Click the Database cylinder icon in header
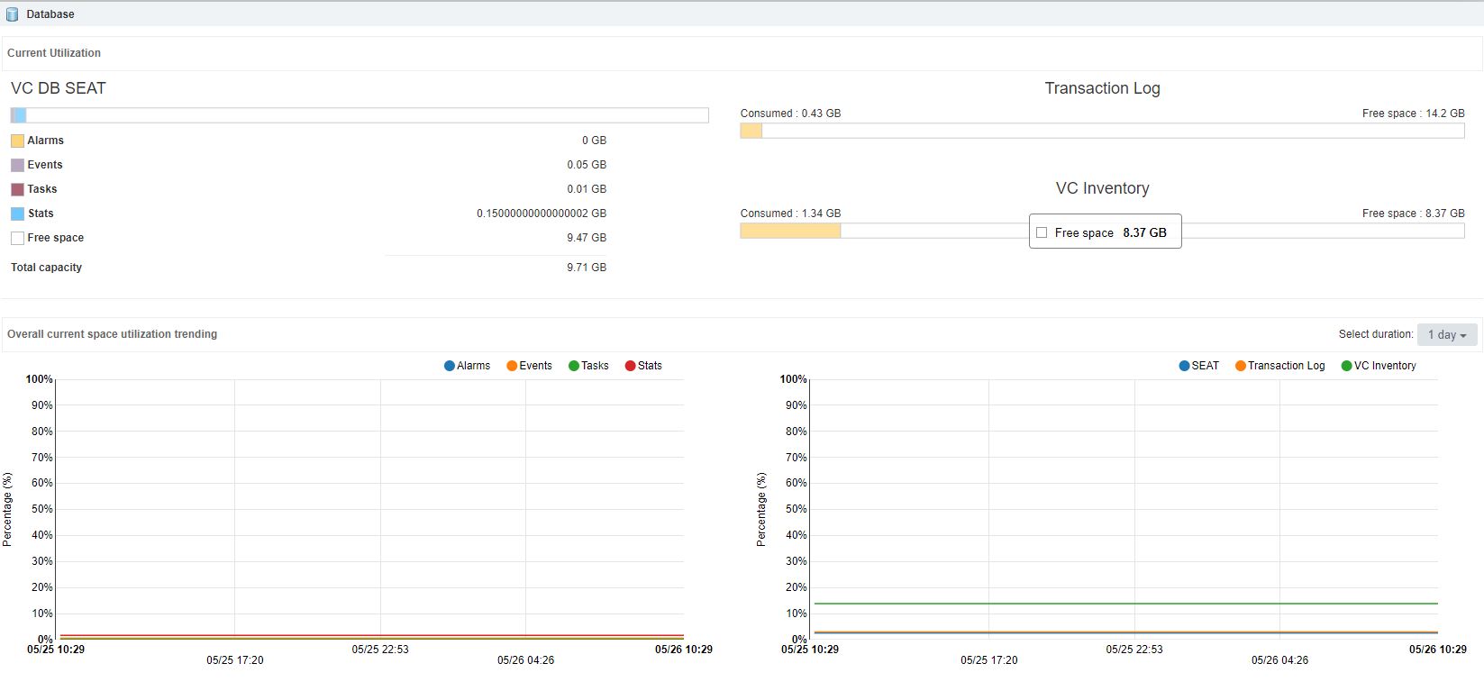This screenshot has height=700, width=1484. point(13,14)
